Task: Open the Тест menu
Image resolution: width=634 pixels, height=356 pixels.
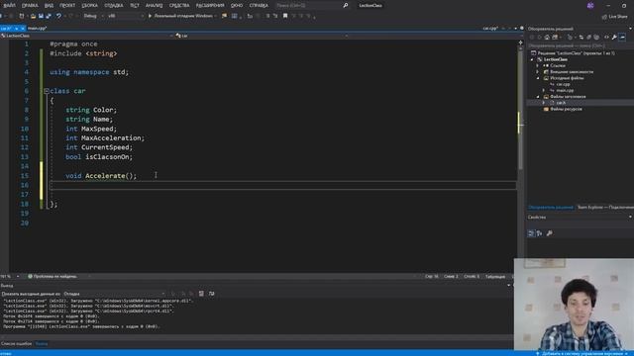Action: pos(135,5)
